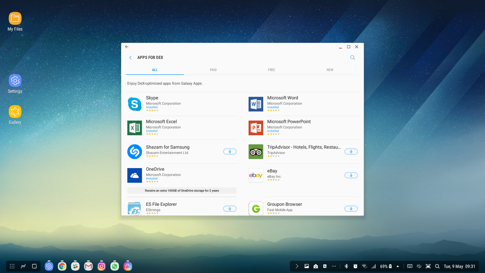The width and height of the screenshot is (485, 273).
Task: Go back using blue chevron
Action: (x=130, y=58)
